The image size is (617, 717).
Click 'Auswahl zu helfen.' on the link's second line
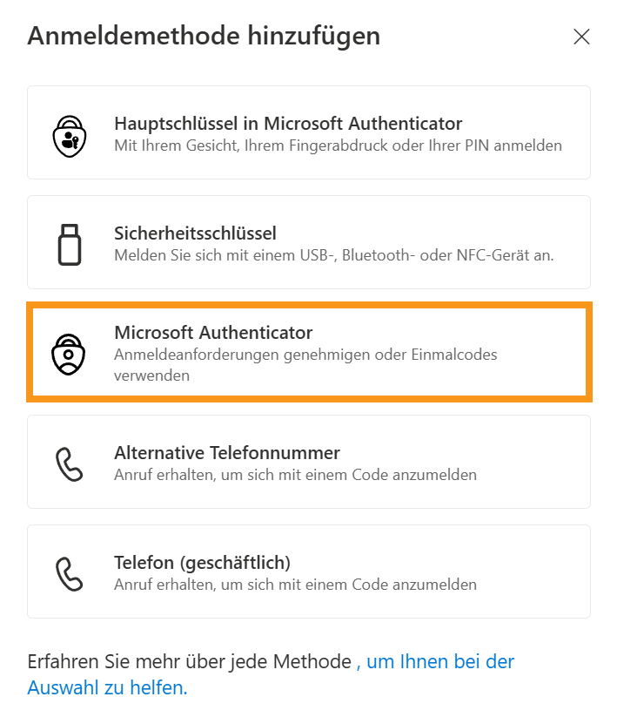[x=107, y=688]
